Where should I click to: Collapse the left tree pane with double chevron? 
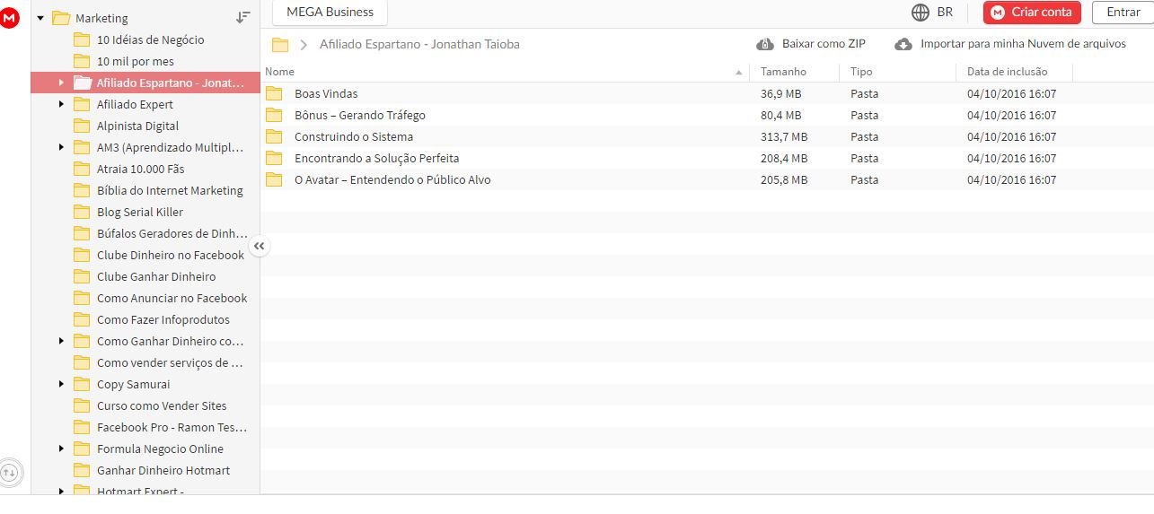[259, 246]
